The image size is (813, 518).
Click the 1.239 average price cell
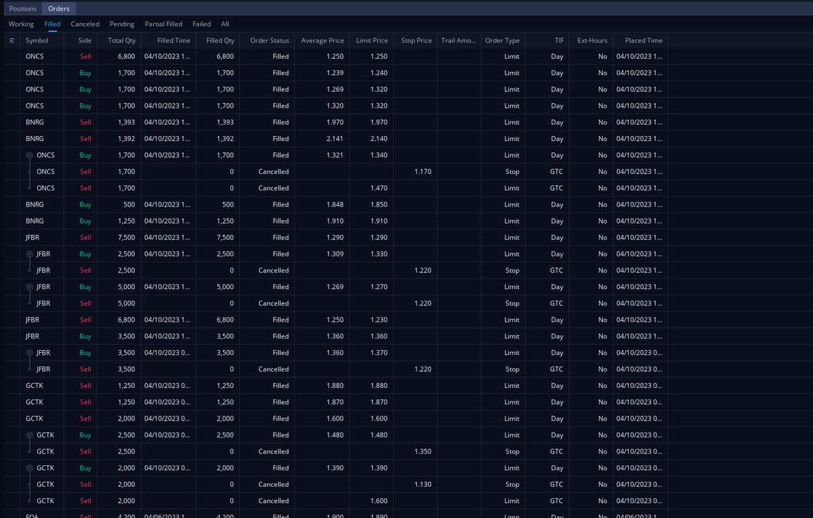335,73
